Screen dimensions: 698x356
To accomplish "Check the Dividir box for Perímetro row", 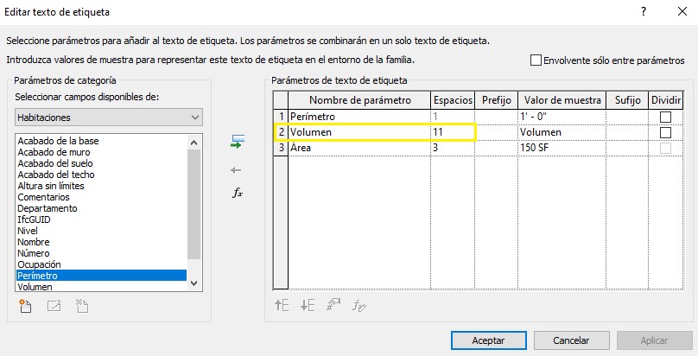I will click(665, 117).
